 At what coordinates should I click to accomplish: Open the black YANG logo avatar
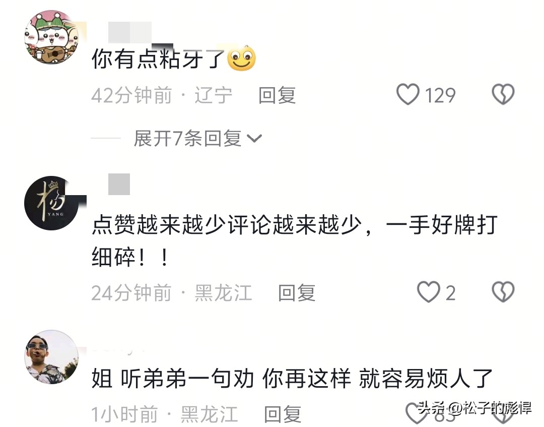pos(52,203)
